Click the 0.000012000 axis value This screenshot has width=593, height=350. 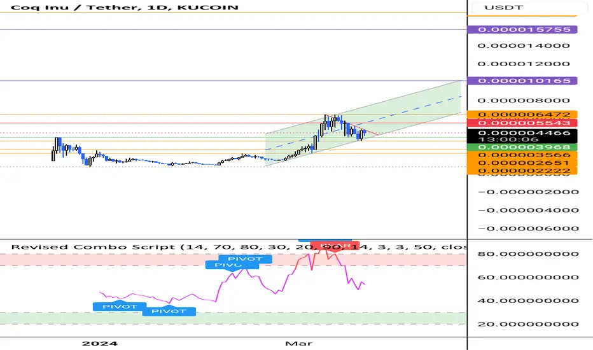coord(524,64)
